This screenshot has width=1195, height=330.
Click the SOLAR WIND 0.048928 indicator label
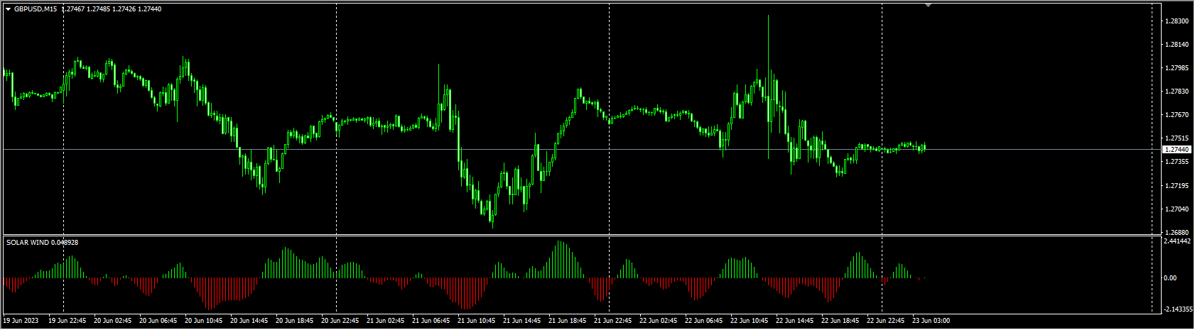[x=43, y=243]
